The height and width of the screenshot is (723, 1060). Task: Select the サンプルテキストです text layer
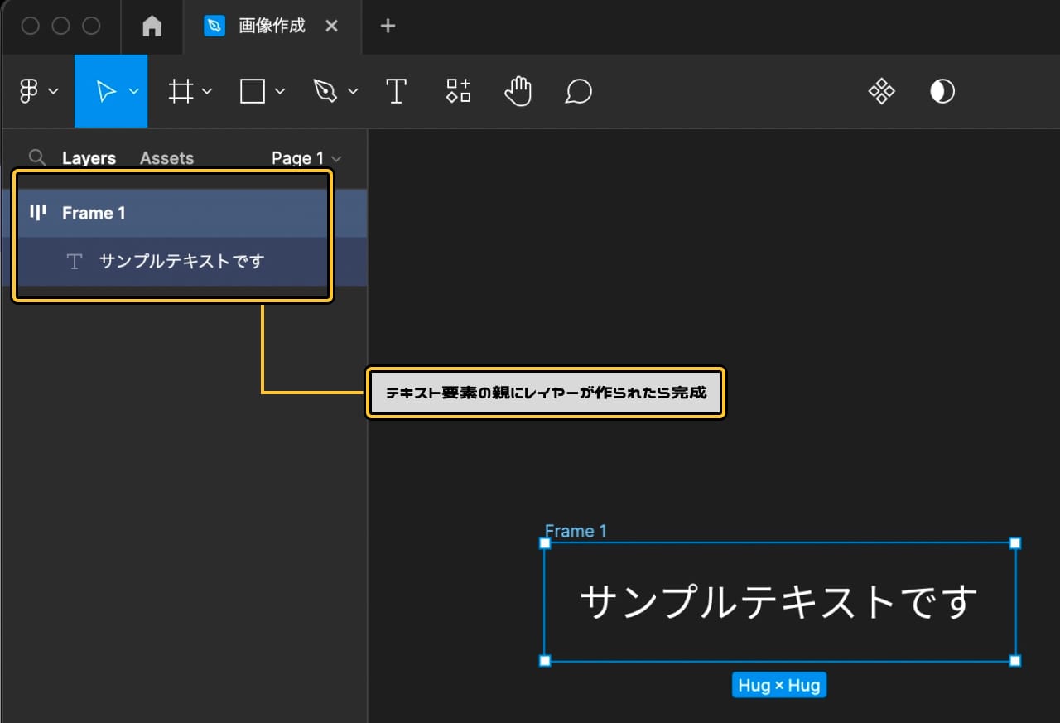[x=184, y=262]
